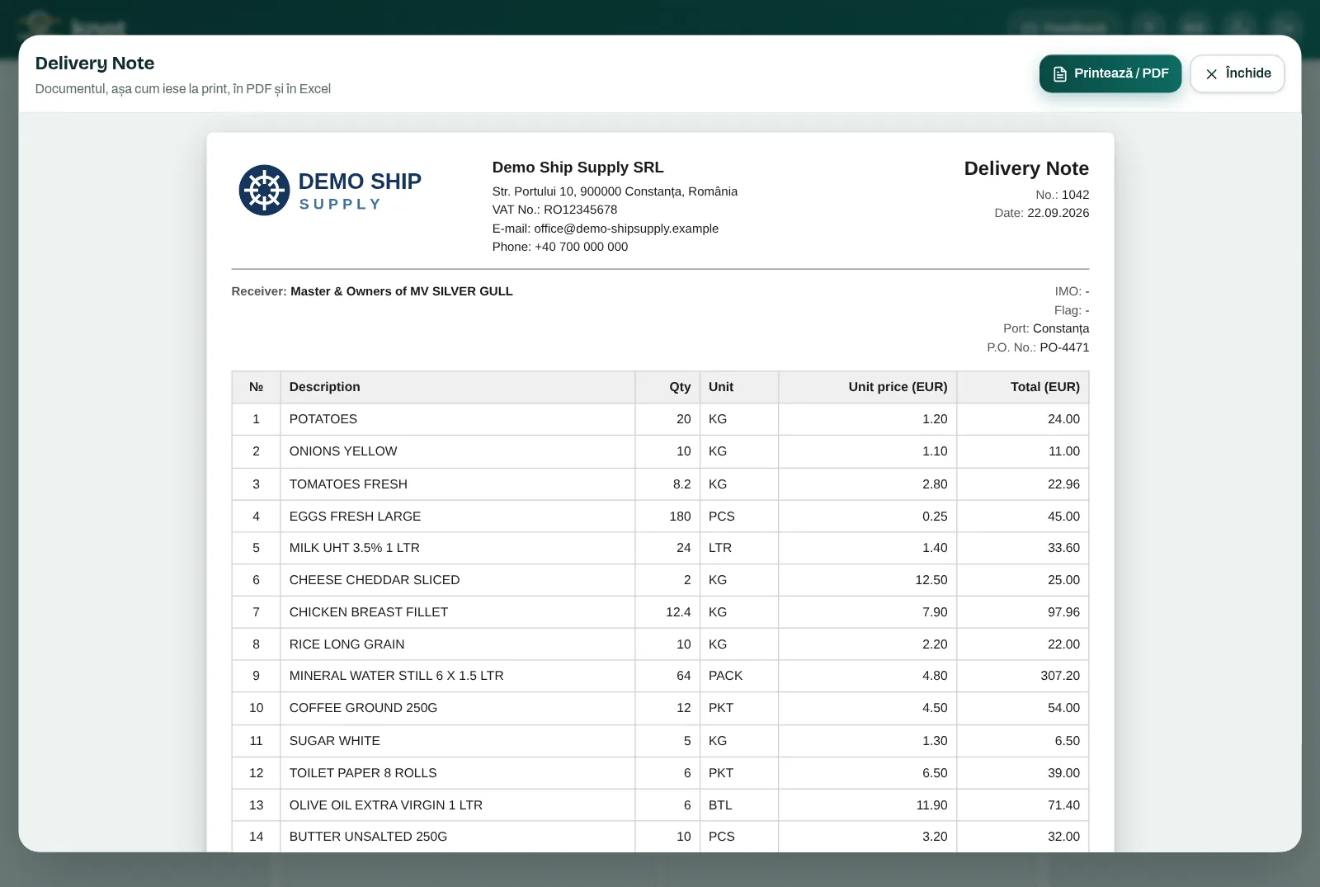Click the P.O. No. PO-4471 field
Viewport: 1320px width, 887px height.
click(1038, 347)
